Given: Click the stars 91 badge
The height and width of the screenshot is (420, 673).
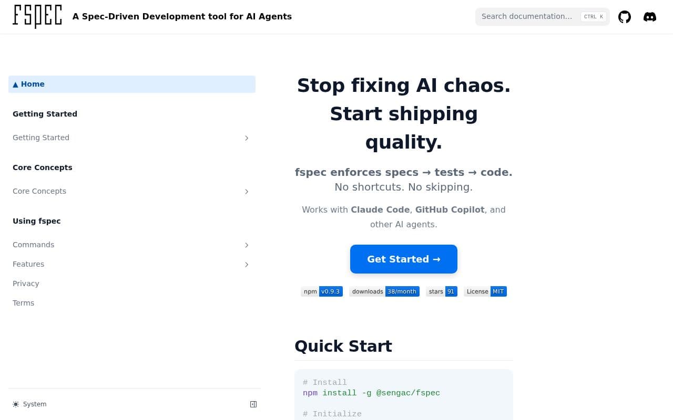Looking at the screenshot, I should pos(442,291).
